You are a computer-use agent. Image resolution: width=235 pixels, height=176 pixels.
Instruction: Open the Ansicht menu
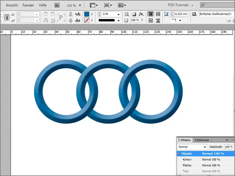tap(12, 5)
